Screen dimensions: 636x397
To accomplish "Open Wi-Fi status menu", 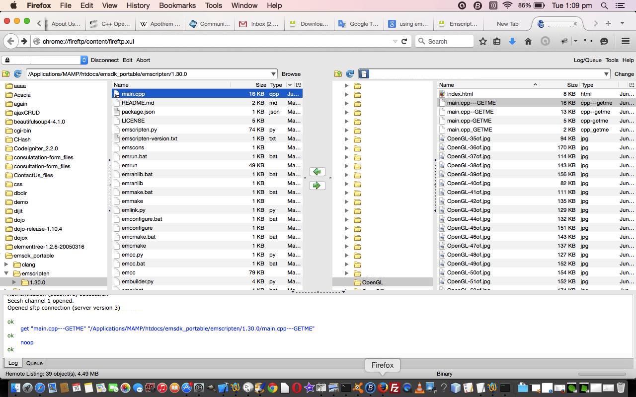I will (507, 5).
